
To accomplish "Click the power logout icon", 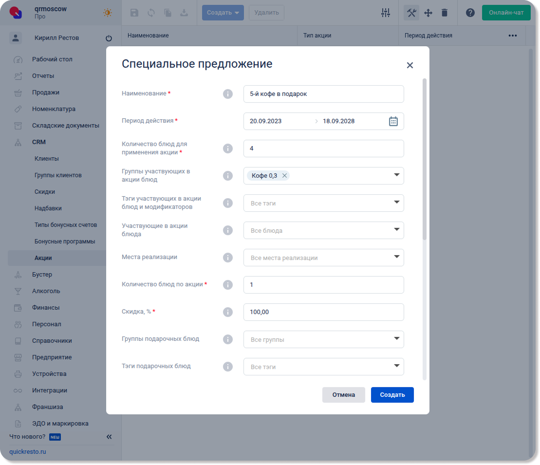I will [109, 38].
